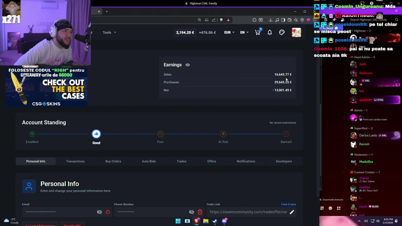
Task: Open the EN language dropdown
Action: [x=244, y=32]
